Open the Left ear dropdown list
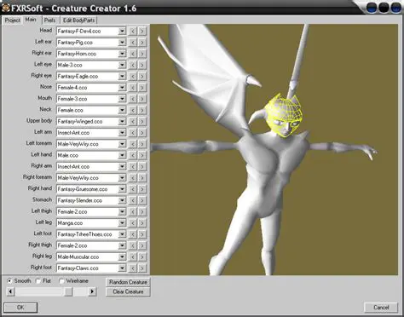The height and width of the screenshot is (317, 404). click(122, 43)
